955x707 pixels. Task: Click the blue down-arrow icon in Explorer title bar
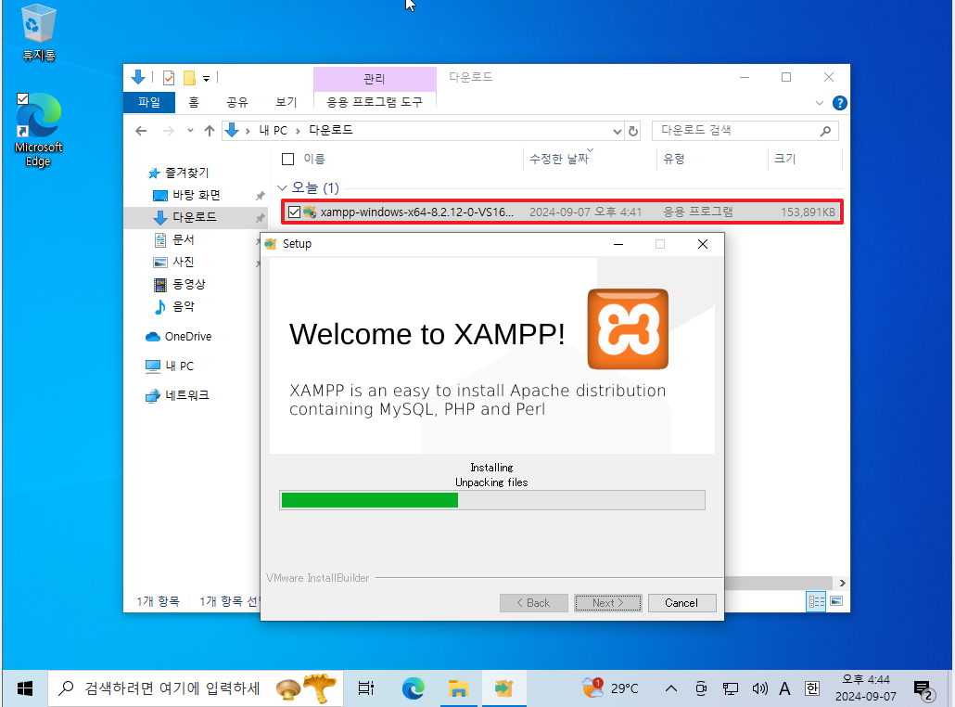[138, 77]
